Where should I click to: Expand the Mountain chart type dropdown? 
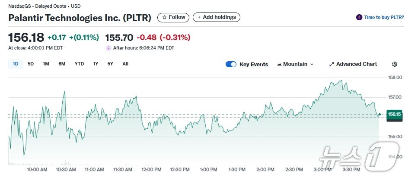312,64
